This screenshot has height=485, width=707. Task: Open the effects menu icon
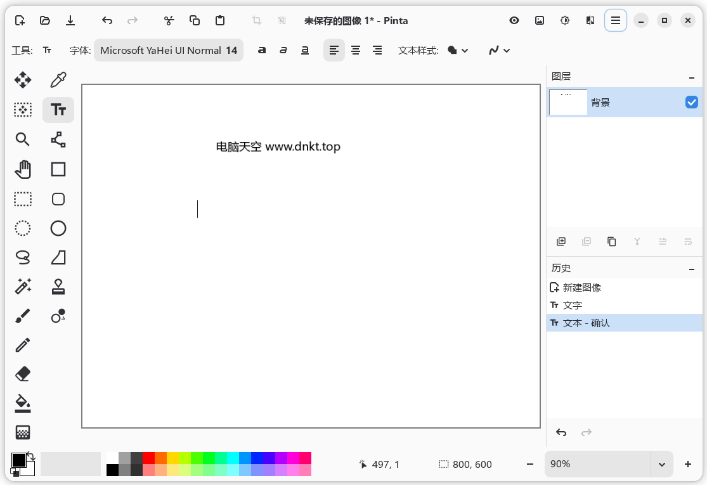pos(590,20)
